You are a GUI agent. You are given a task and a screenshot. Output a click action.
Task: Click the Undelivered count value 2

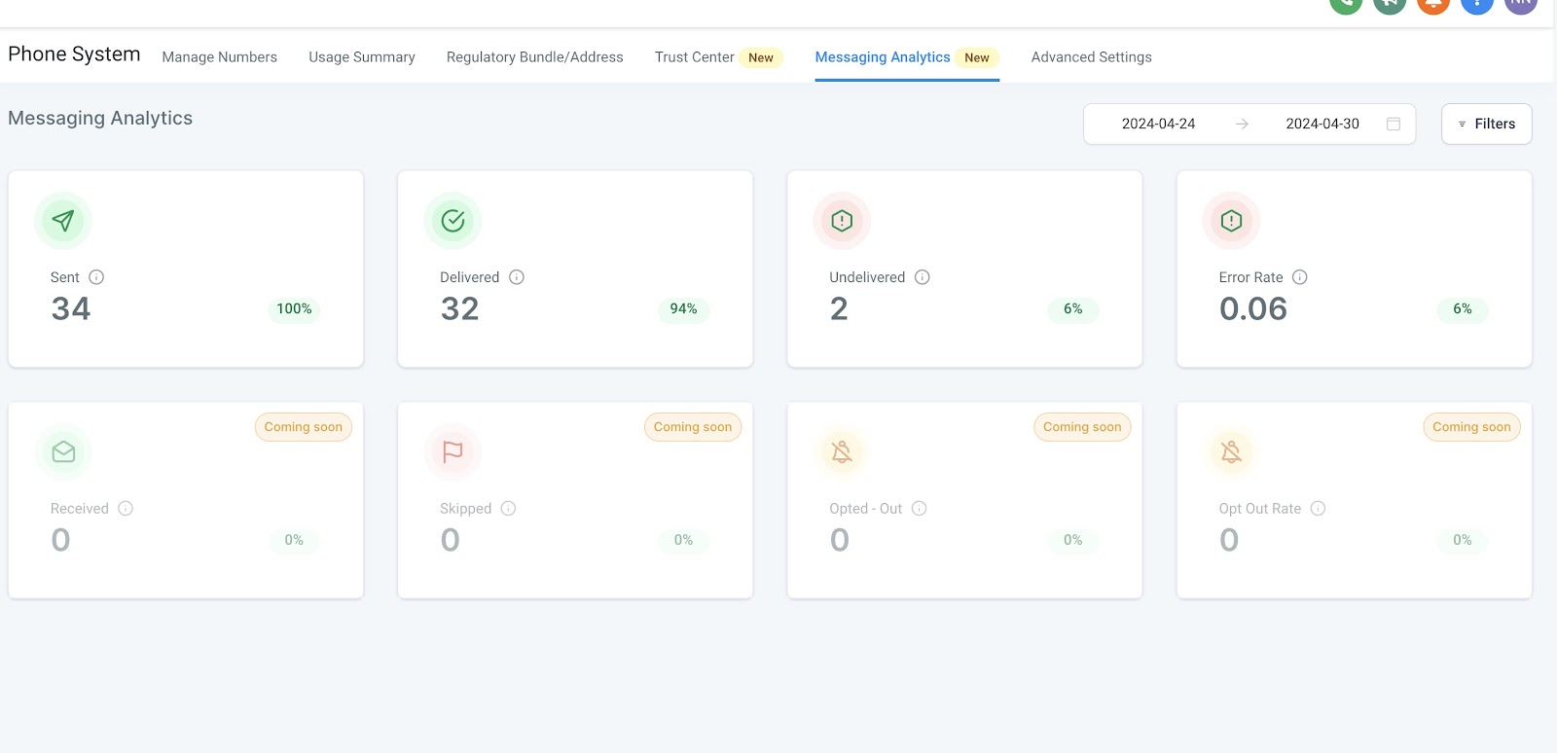pyautogui.click(x=839, y=309)
